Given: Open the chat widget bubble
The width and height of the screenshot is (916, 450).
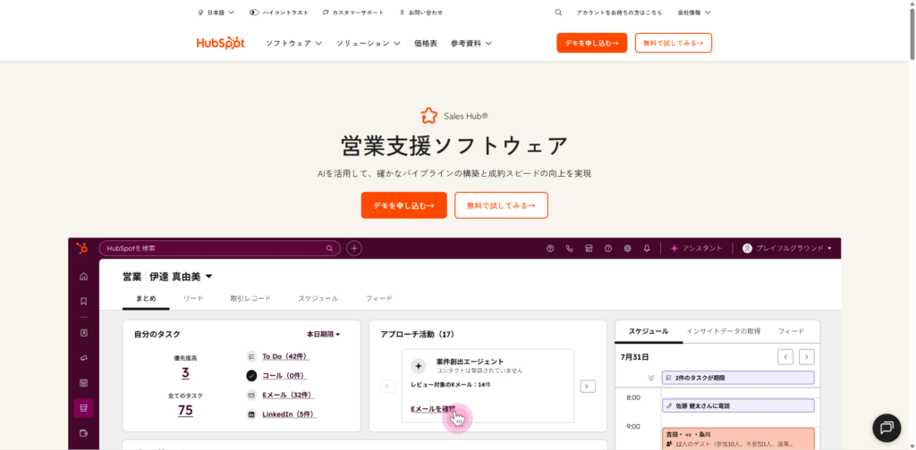Looking at the screenshot, I should pos(886,428).
